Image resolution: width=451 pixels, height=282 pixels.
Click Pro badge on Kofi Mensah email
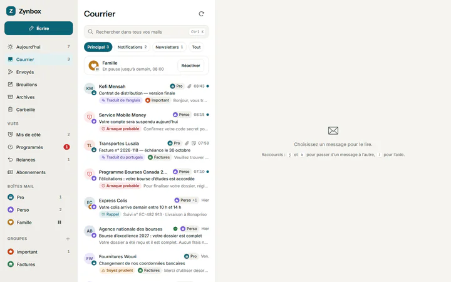tap(176, 86)
